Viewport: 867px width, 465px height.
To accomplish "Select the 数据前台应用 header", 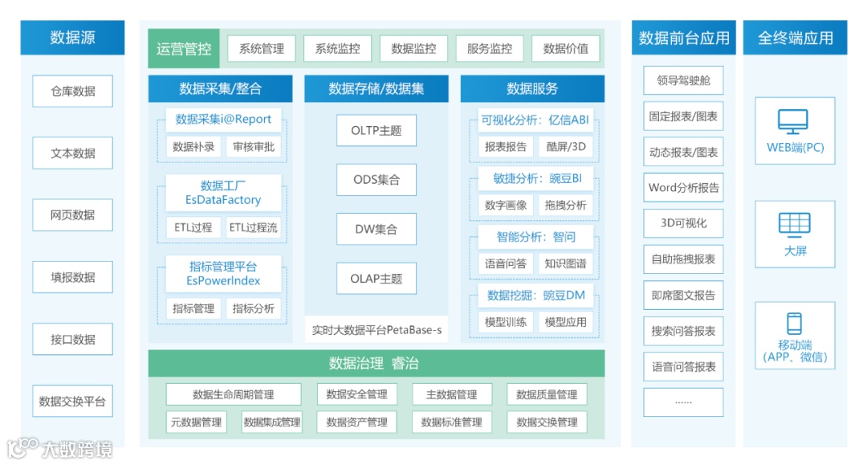I will pyautogui.click(x=683, y=38).
